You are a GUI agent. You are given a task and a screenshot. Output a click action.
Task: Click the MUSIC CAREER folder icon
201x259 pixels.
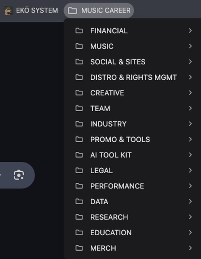pos(72,10)
